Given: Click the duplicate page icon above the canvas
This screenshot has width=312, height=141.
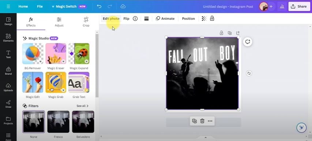Looking at the screenshot, I should [230, 33].
